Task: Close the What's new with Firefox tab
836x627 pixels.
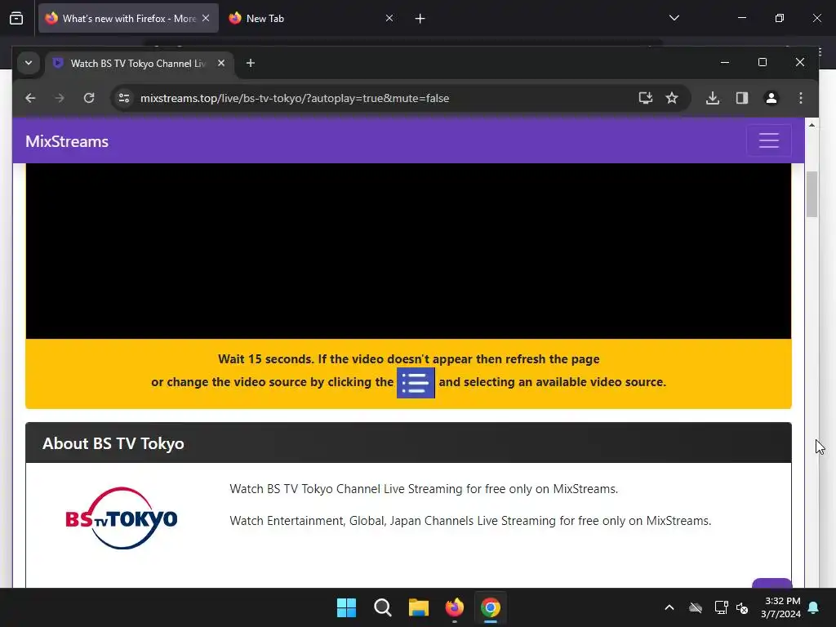Action: [x=206, y=18]
